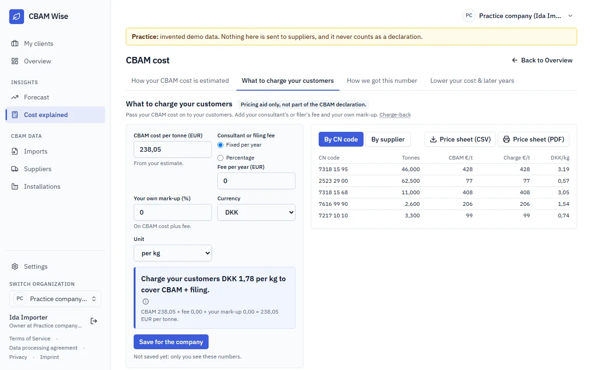The height and width of the screenshot is (370, 592).
Task: Open the Unit dropdown showing per kg
Action: coord(173,253)
